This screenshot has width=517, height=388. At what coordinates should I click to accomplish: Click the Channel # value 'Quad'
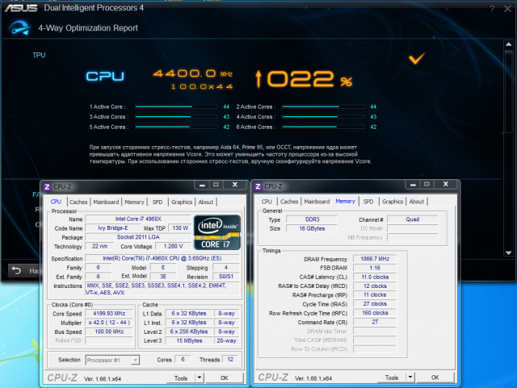pos(413,219)
